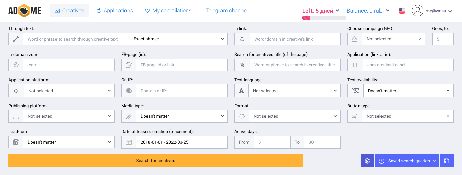This screenshot has height=175, width=462.
Task: Open Publishing platform dropdown
Action: click(69, 116)
